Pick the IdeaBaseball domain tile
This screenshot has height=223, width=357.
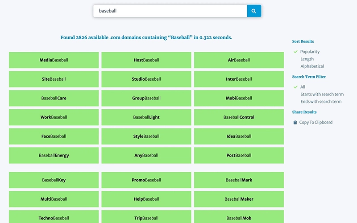point(239,136)
